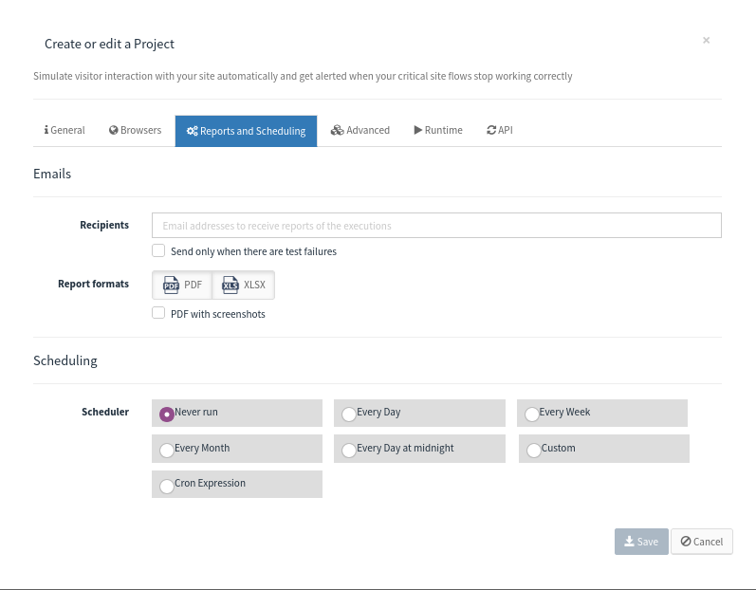Screen dimensions: 756x590
Task: Click the Scheduling section heading
Action: coord(65,360)
